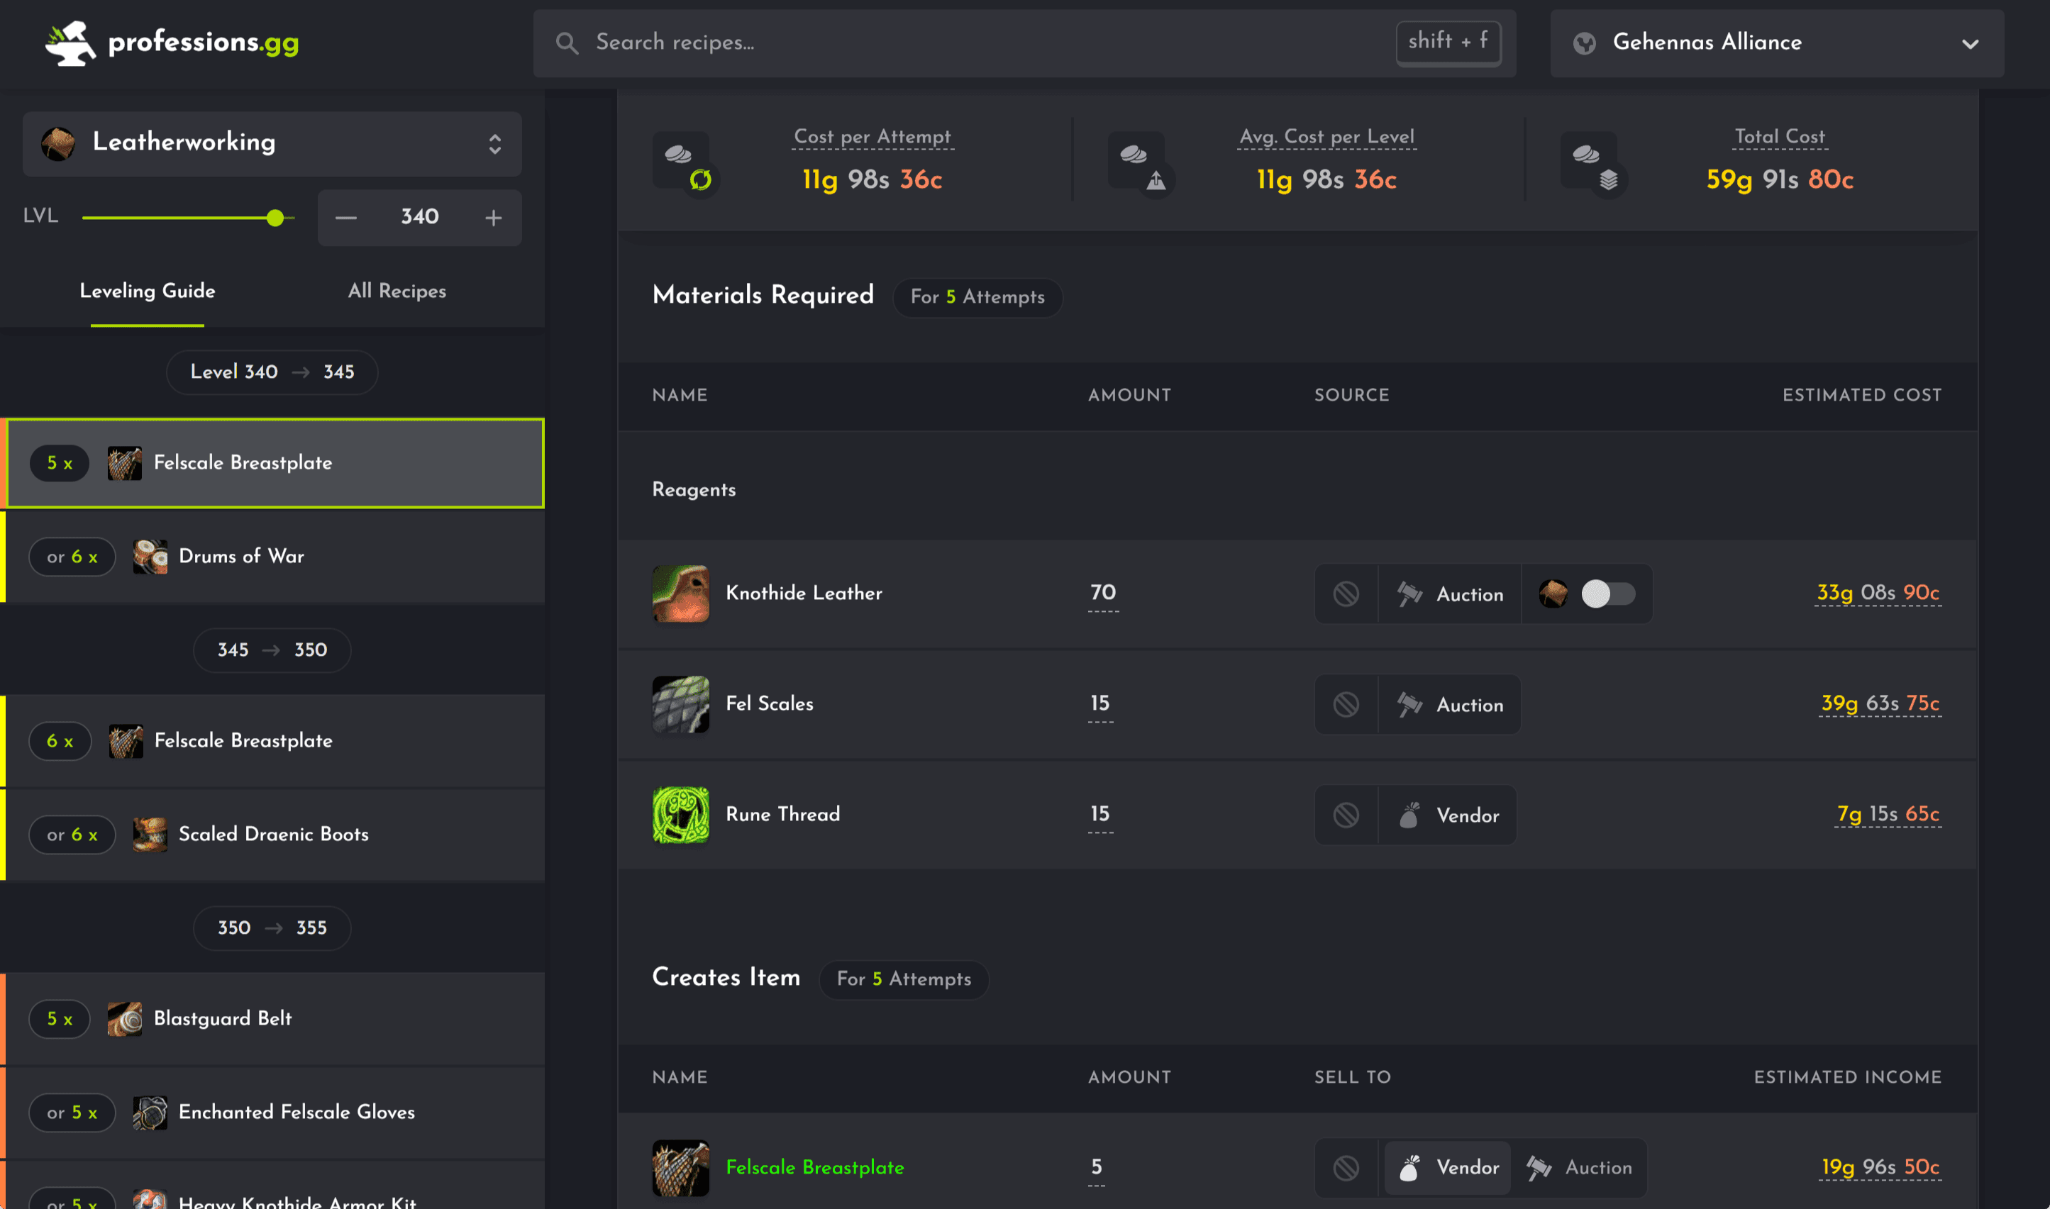
Task: Open the For 5 Attempts materials selector
Action: tap(977, 297)
